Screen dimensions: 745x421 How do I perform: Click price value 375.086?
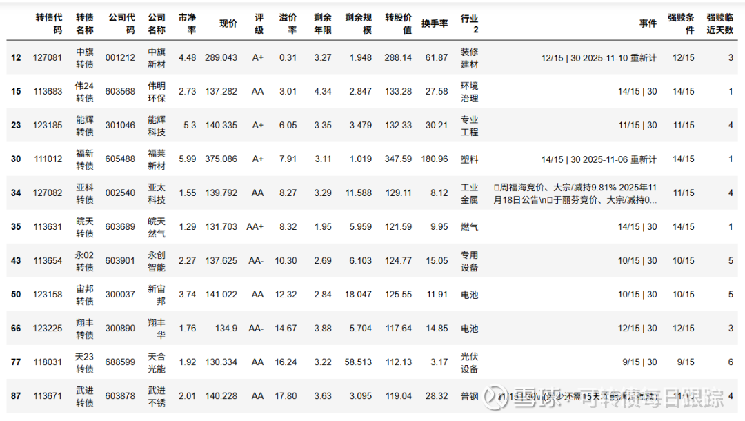point(221,159)
